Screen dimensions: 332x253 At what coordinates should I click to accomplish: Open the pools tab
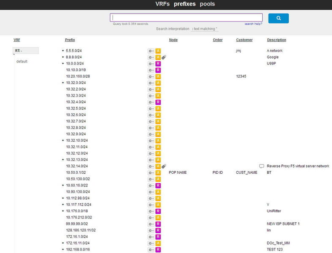pyautogui.click(x=207, y=4)
